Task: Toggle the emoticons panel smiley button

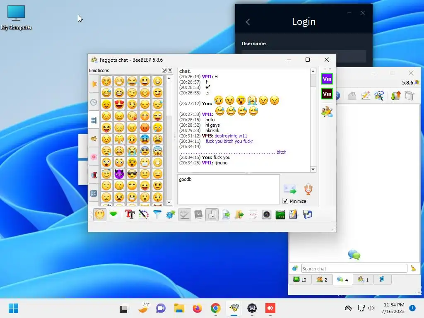Action: point(99,215)
